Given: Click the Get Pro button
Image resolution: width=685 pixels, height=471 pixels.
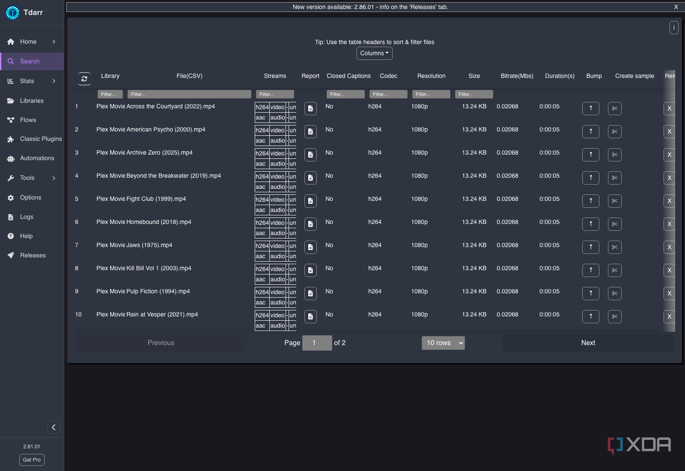Looking at the screenshot, I should pos(32,460).
